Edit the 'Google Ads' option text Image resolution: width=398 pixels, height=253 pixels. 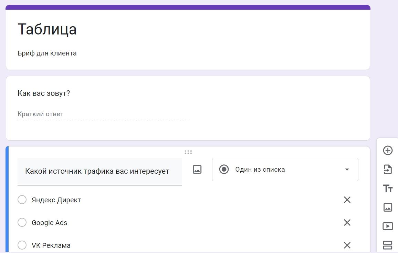coord(50,223)
